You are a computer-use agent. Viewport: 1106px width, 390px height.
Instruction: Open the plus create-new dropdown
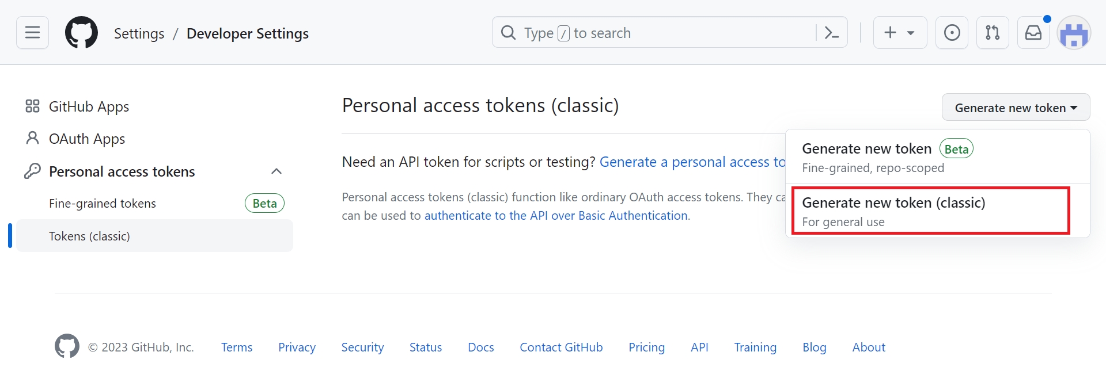(x=900, y=33)
